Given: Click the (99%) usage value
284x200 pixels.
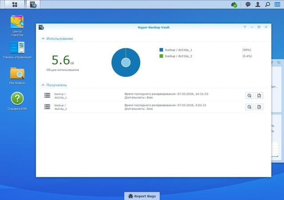Looking at the screenshot, I should tap(247, 50).
